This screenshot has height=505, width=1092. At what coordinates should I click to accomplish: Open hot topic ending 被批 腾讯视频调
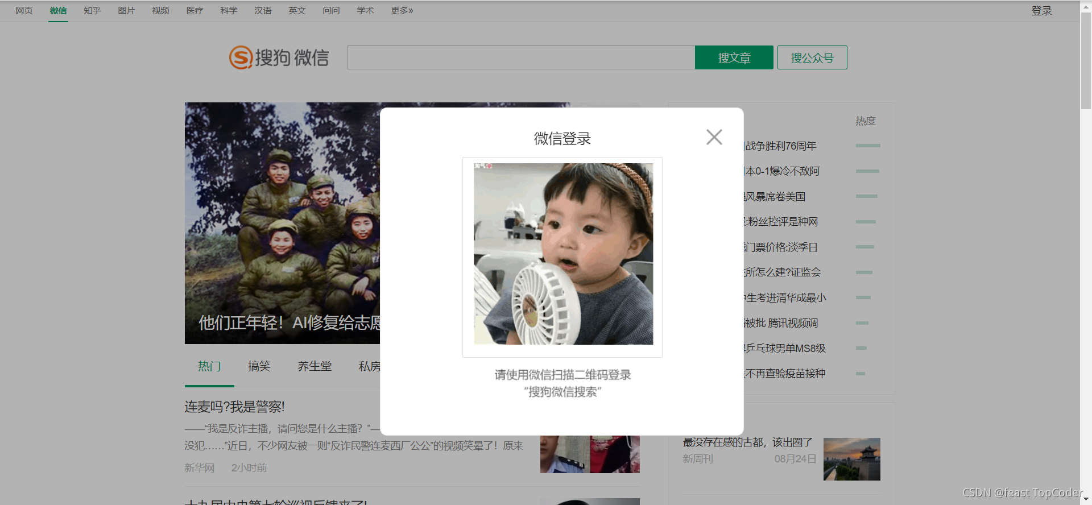tap(781, 323)
